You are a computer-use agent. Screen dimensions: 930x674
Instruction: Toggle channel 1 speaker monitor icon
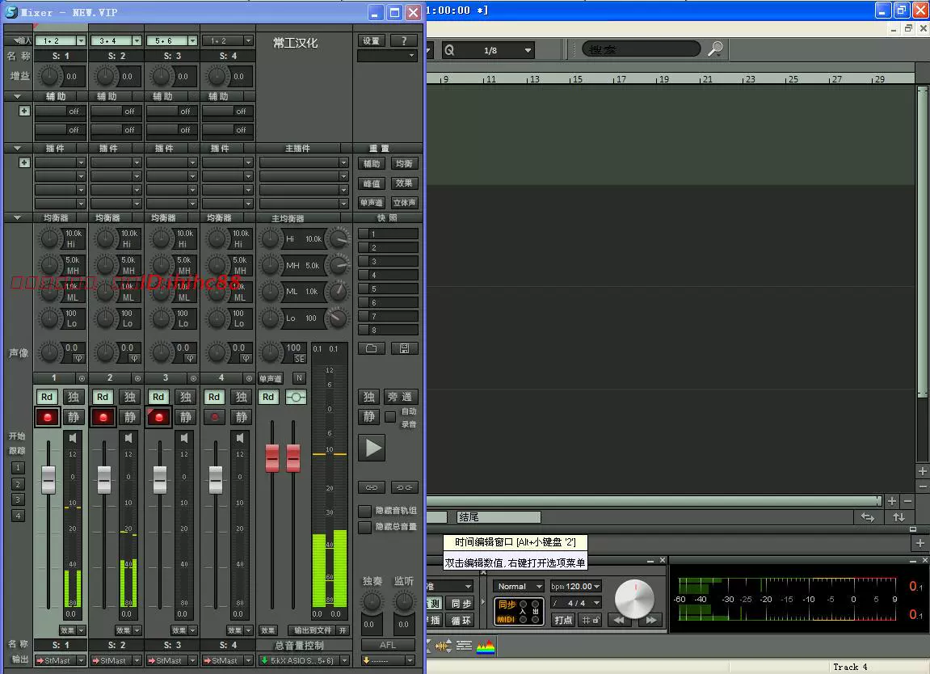click(x=73, y=438)
